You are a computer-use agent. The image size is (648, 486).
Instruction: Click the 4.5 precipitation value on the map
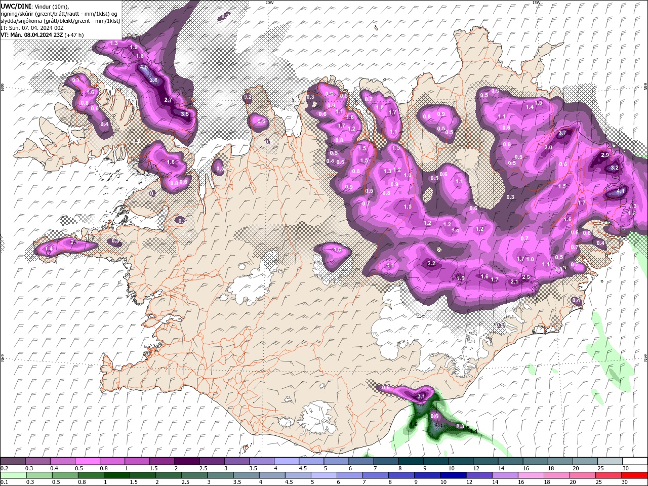pyautogui.click(x=144, y=67)
